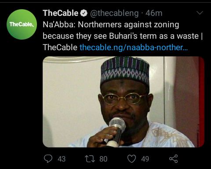Click the bold TheCable display name
The image size is (211, 169).
(x=61, y=13)
